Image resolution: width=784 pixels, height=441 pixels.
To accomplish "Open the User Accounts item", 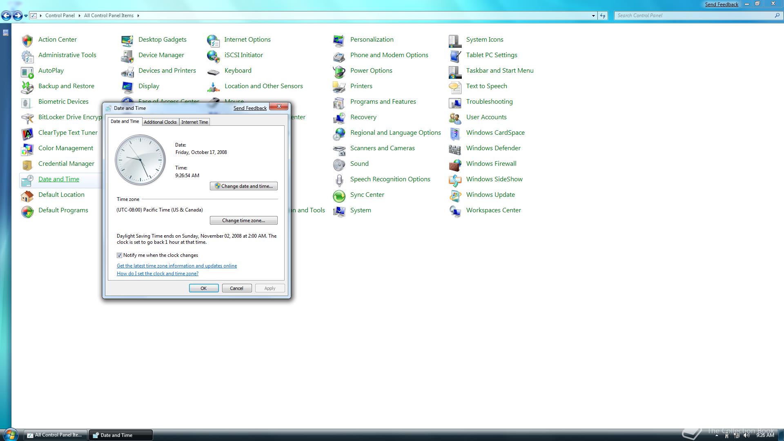I will click(486, 117).
